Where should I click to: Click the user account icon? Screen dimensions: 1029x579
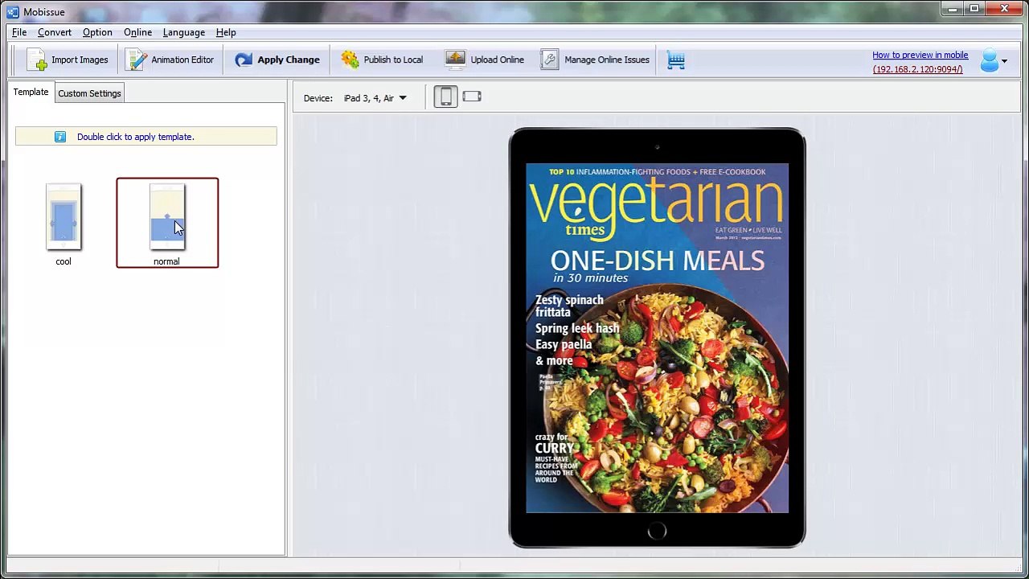[989, 61]
